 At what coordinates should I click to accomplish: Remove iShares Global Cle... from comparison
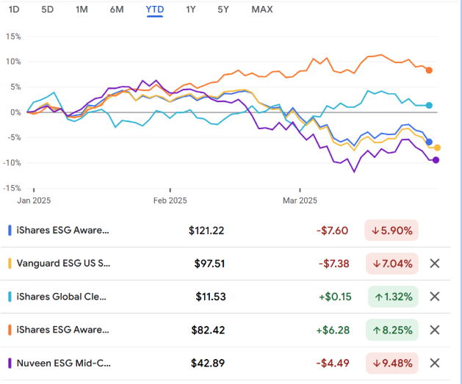tap(435, 297)
